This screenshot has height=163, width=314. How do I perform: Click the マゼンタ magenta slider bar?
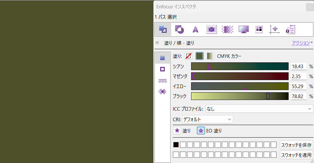pos(240,76)
